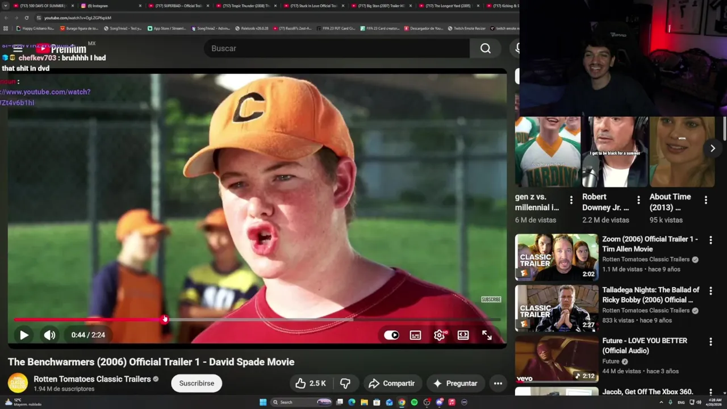Switch to theater mode view
The height and width of the screenshot is (409, 727).
463,335
